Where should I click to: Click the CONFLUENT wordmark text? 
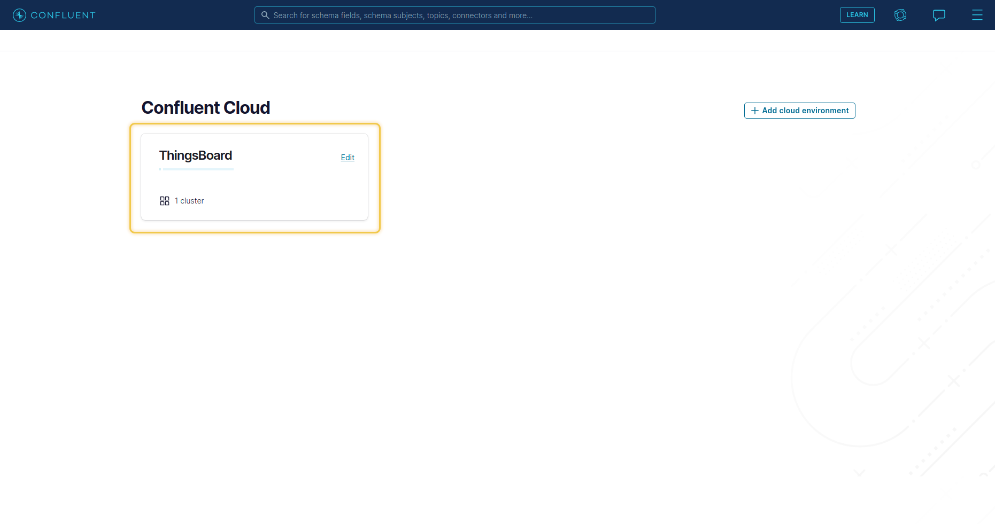(x=63, y=15)
